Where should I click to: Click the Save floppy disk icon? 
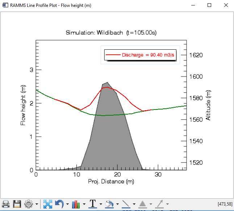[x=17, y=204]
